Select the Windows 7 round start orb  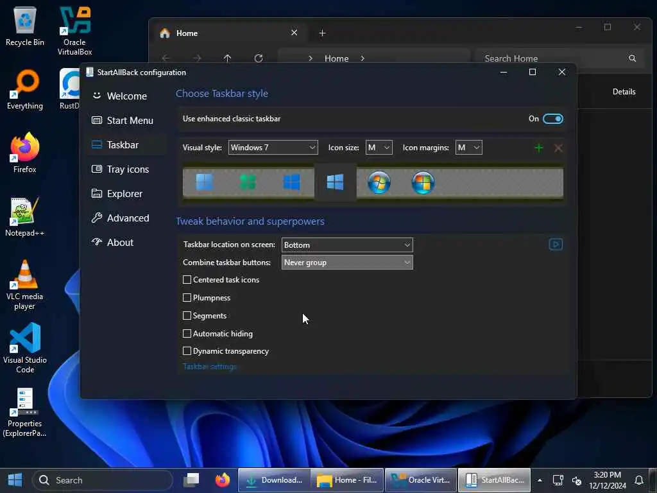click(379, 183)
